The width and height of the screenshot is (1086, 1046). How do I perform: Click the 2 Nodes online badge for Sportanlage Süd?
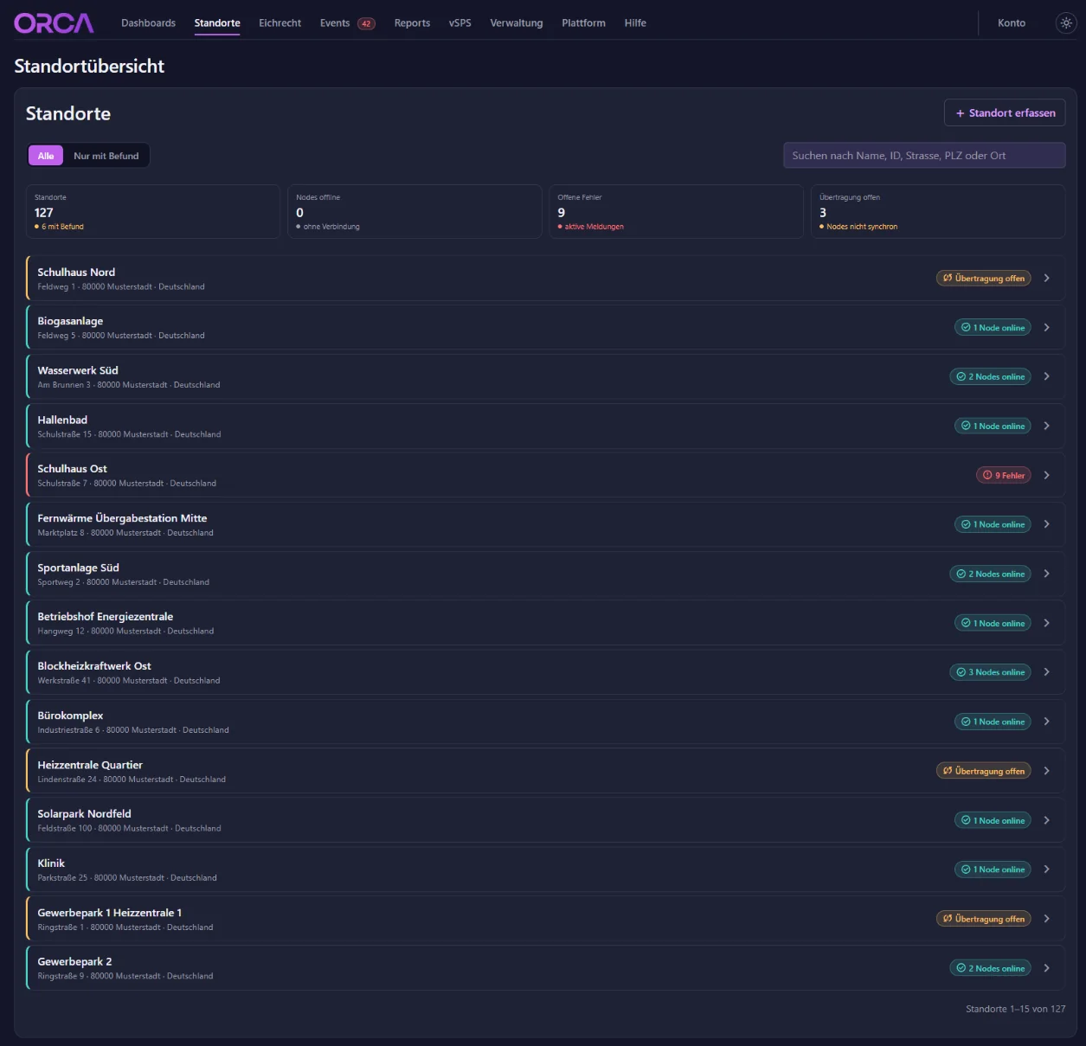tap(990, 574)
